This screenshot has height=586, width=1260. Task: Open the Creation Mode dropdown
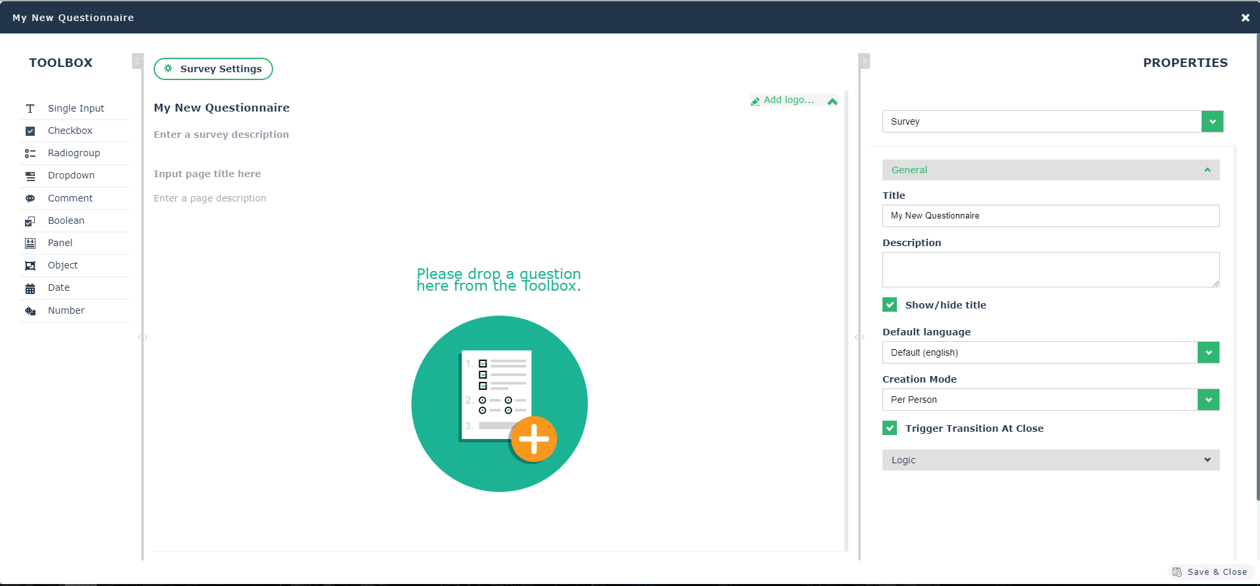[x=1208, y=400]
